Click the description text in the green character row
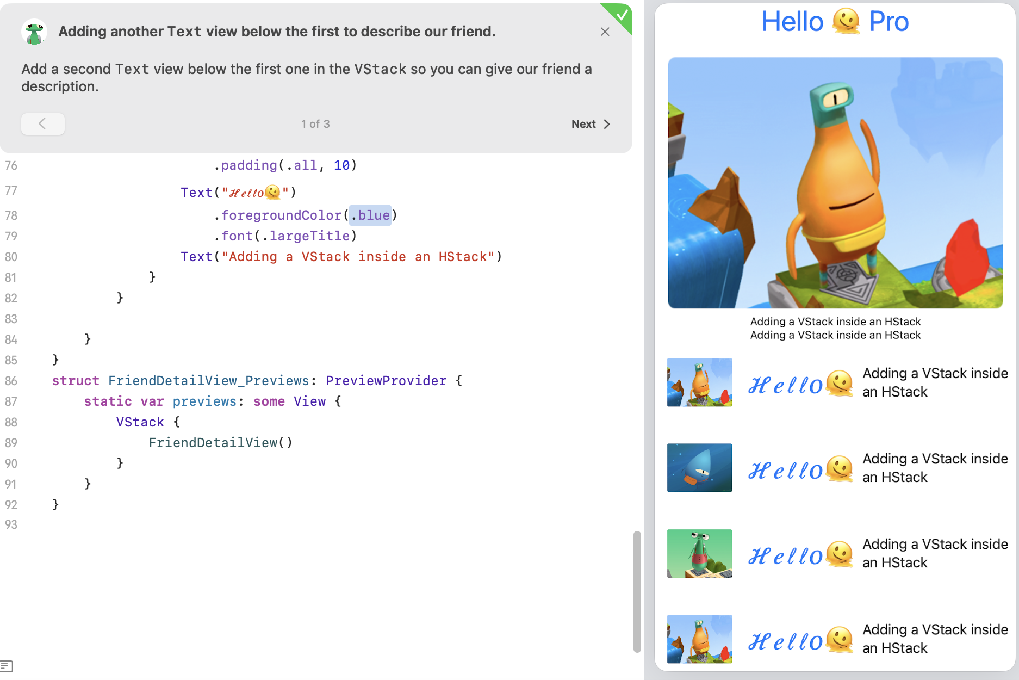This screenshot has height=680, width=1019. click(x=935, y=553)
